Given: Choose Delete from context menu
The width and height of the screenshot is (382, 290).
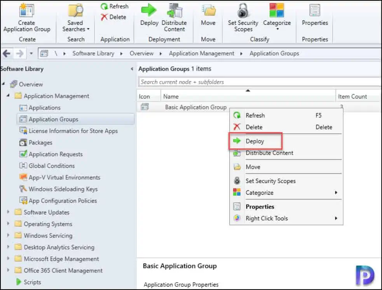Looking at the screenshot, I should [286, 127].
